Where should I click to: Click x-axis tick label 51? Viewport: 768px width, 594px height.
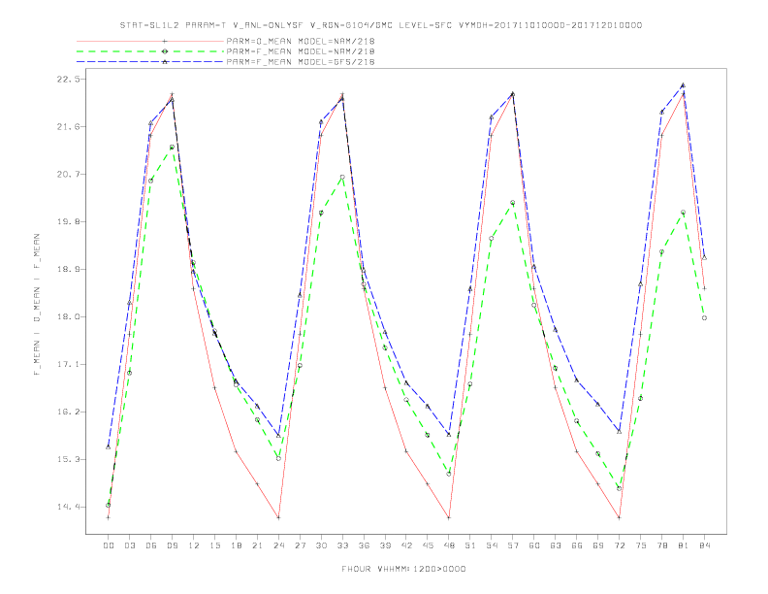[470, 545]
